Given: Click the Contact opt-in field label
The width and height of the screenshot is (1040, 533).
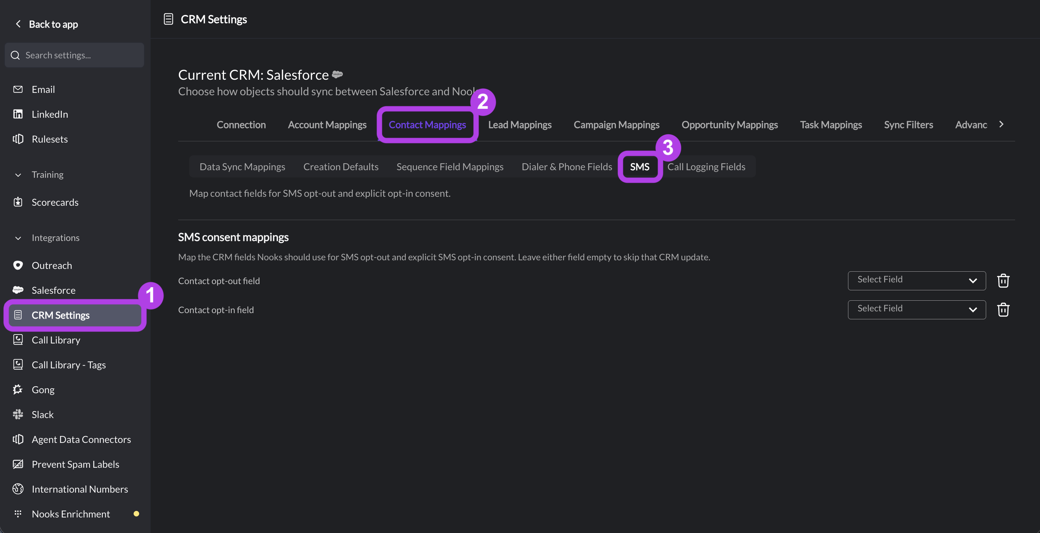Looking at the screenshot, I should pyautogui.click(x=216, y=310).
